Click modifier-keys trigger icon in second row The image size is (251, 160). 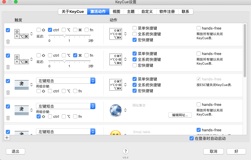click(x=22, y=59)
